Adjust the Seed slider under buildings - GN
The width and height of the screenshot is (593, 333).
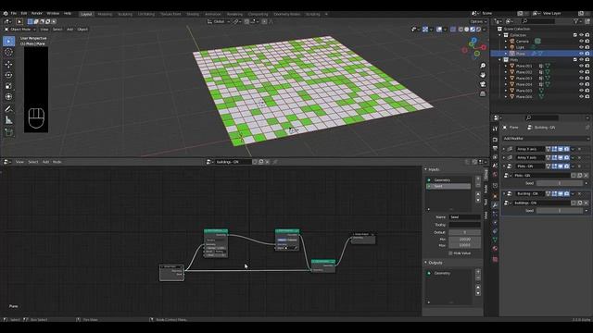(560, 211)
